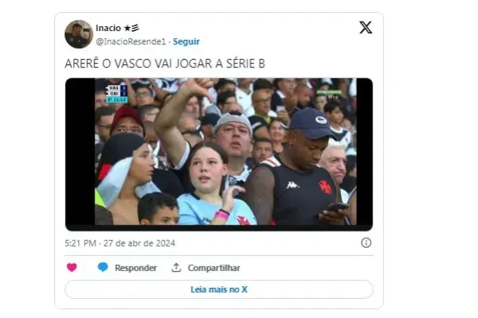
Task: Click the Compartilhar label
Action: [214, 268]
